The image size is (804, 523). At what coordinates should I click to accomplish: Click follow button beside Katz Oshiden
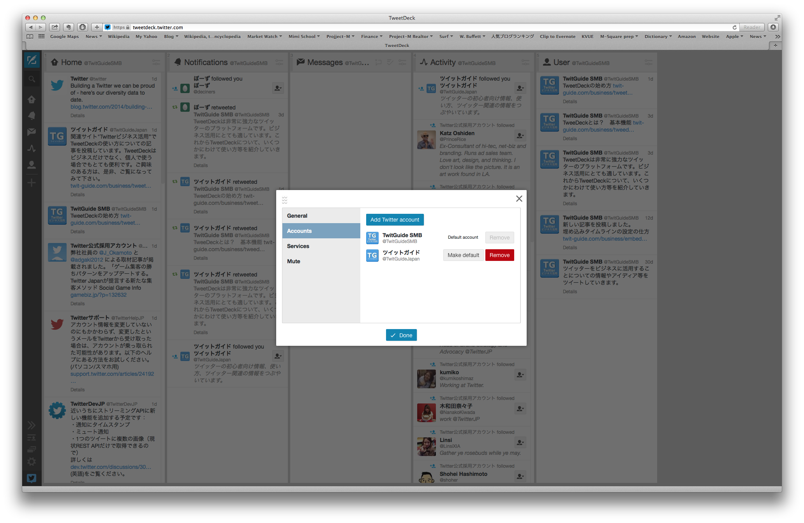pyautogui.click(x=520, y=136)
